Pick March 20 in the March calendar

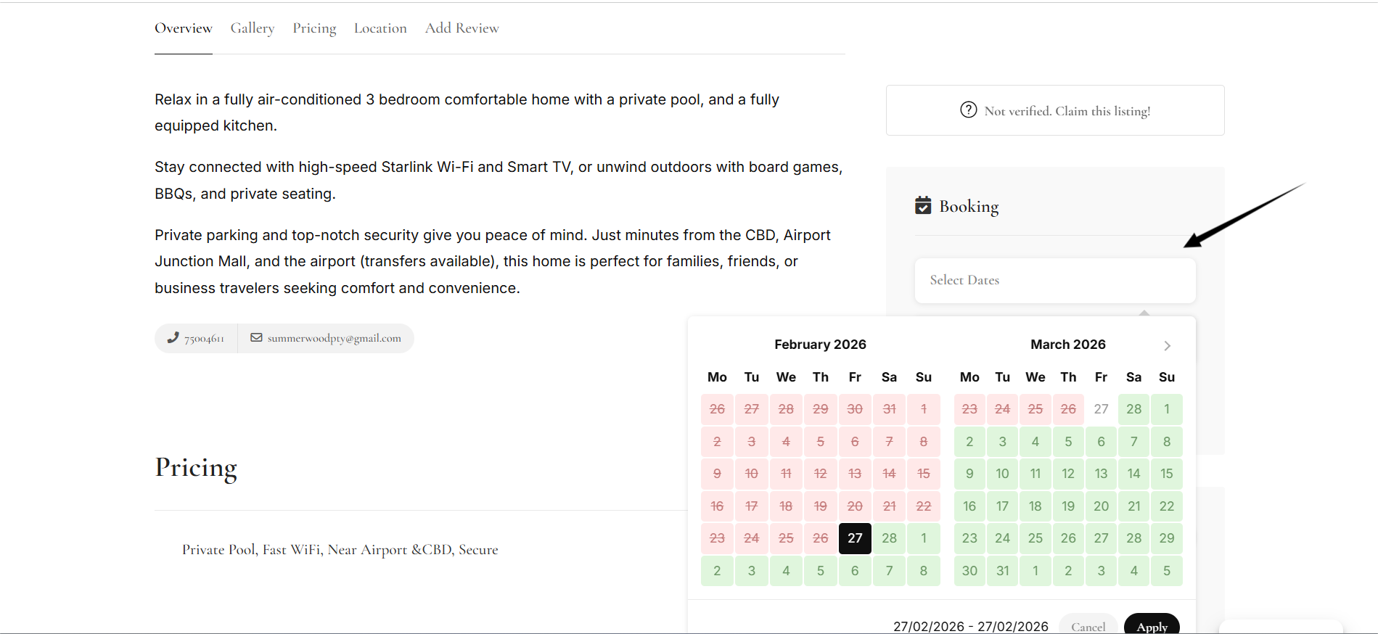coord(1101,506)
